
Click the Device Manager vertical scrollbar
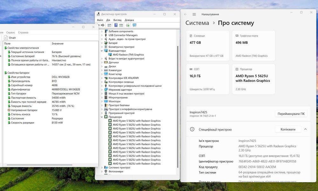[x=178, y=107]
